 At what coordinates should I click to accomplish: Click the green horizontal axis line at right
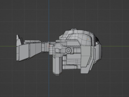[116, 46]
